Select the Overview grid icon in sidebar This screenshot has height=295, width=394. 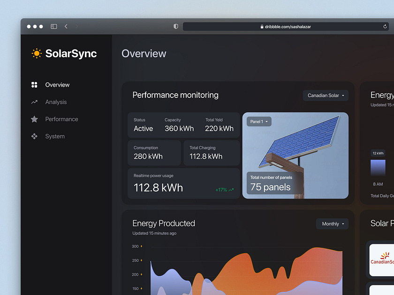click(34, 85)
